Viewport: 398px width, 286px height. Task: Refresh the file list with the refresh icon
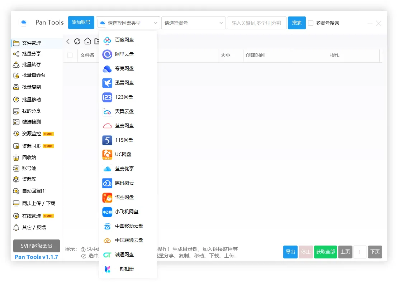coord(77,41)
